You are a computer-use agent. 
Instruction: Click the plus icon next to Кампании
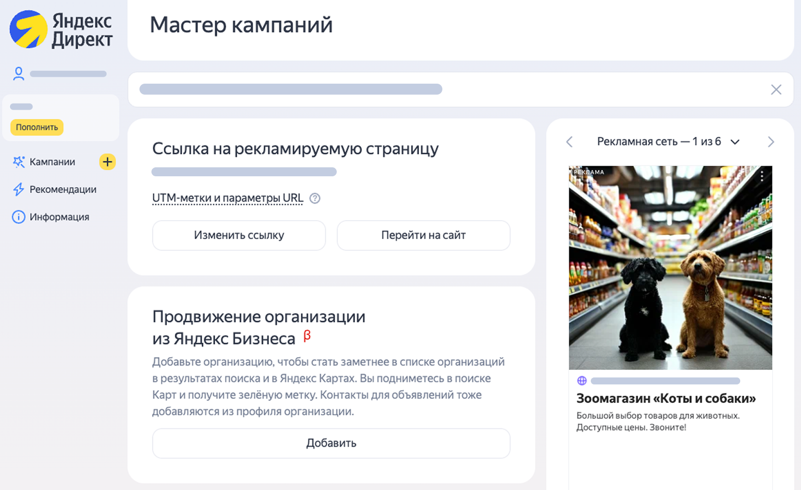(x=107, y=162)
